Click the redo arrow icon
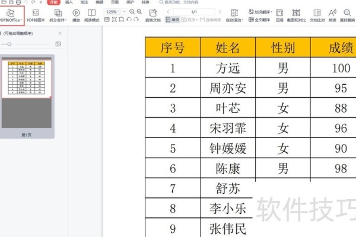The image size is (356, 237). 33,2
